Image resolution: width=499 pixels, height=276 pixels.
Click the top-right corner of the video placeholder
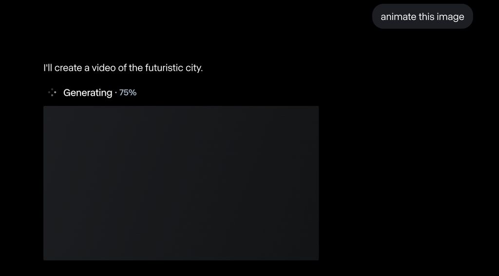pos(317,107)
